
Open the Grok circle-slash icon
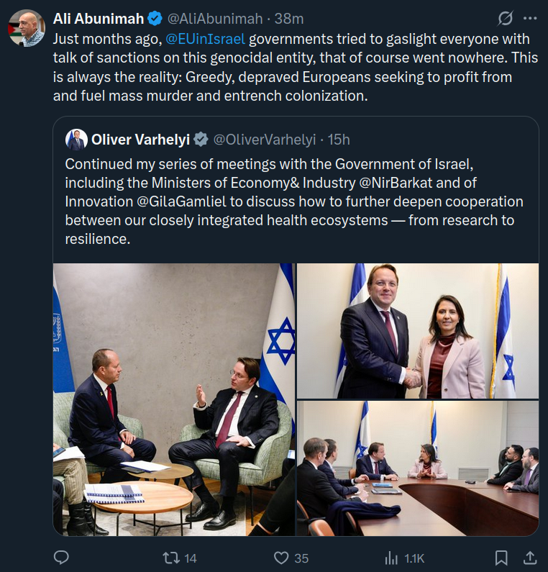click(x=506, y=18)
